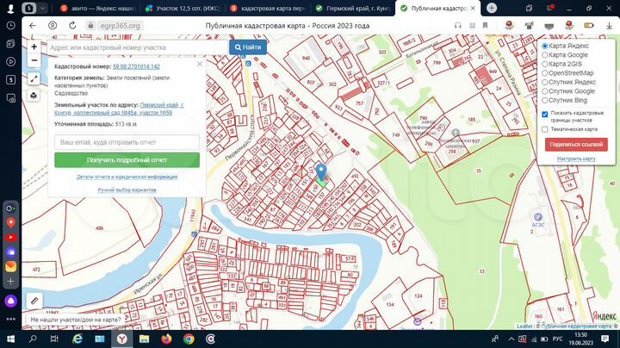Click Получить подробный отчет button
Screen dimensions: 620x348
tap(127, 160)
